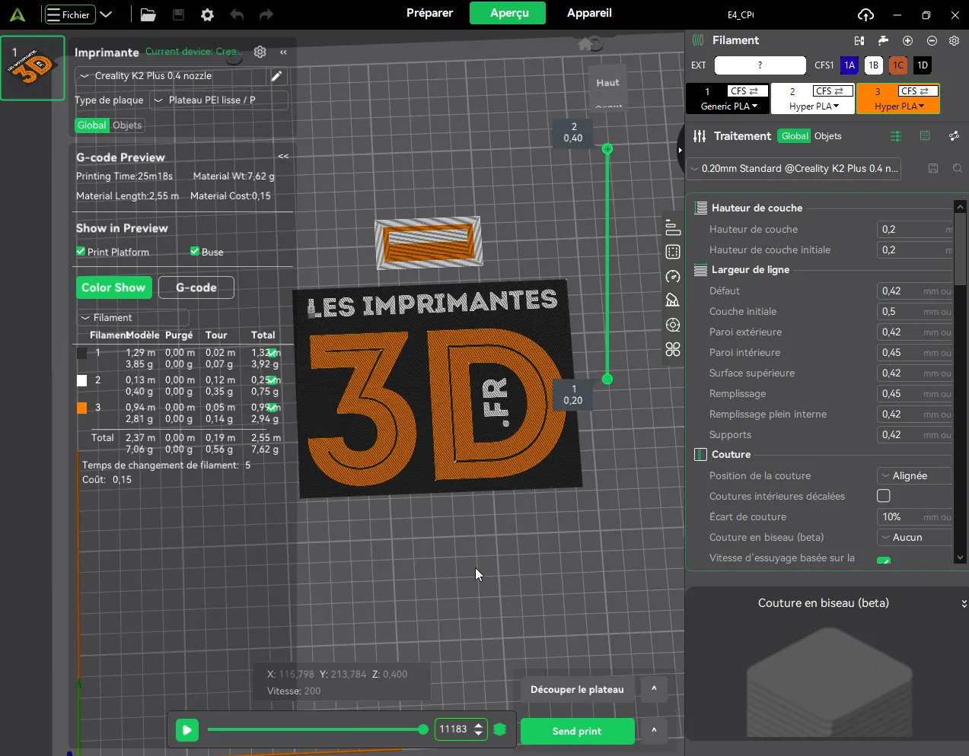Open Hyper PLA dropdown for orange slot 3
Viewport: 969px width, 756px height.
click(x=899, y=106)
